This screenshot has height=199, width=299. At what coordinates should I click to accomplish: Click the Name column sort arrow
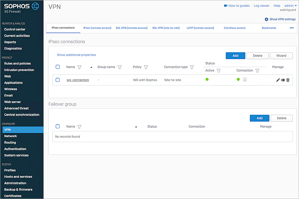click(x=91, y=67)
